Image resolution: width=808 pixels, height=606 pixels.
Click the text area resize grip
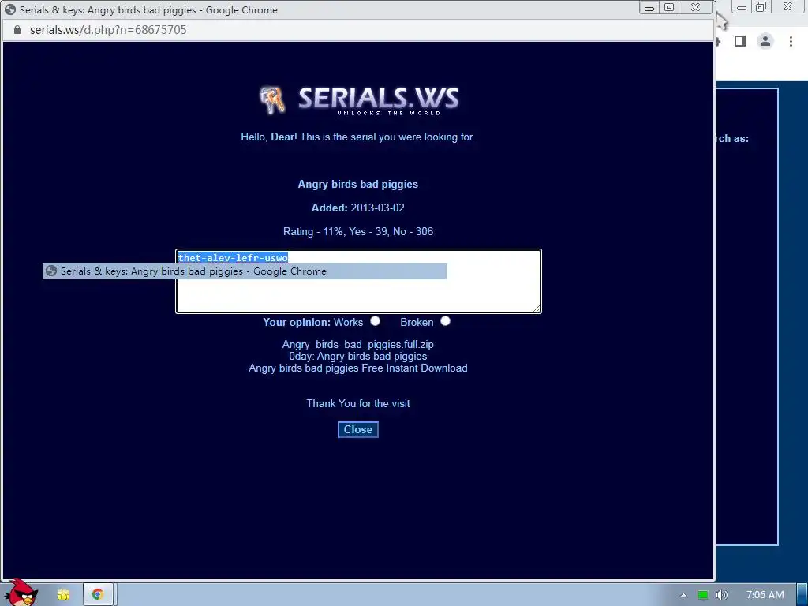click(x=537, y=309)
